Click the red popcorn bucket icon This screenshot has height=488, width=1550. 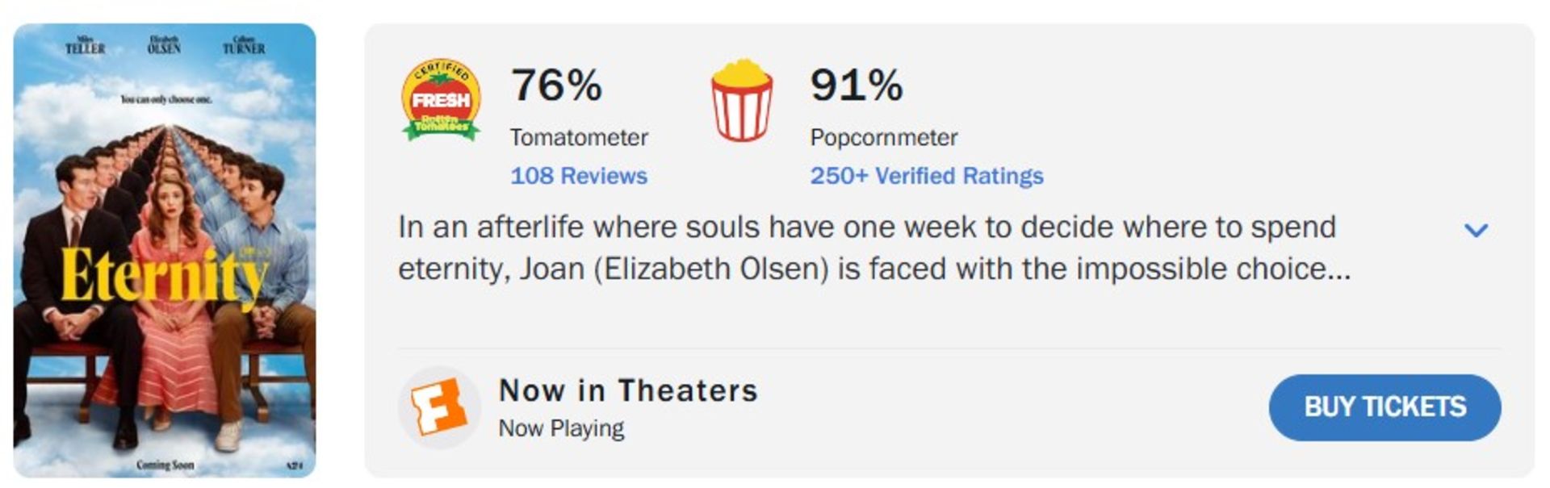pyautogui.click(x=741, y=101)
